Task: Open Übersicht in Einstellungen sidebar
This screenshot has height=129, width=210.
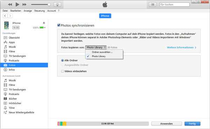Action: tap(24, 38)
